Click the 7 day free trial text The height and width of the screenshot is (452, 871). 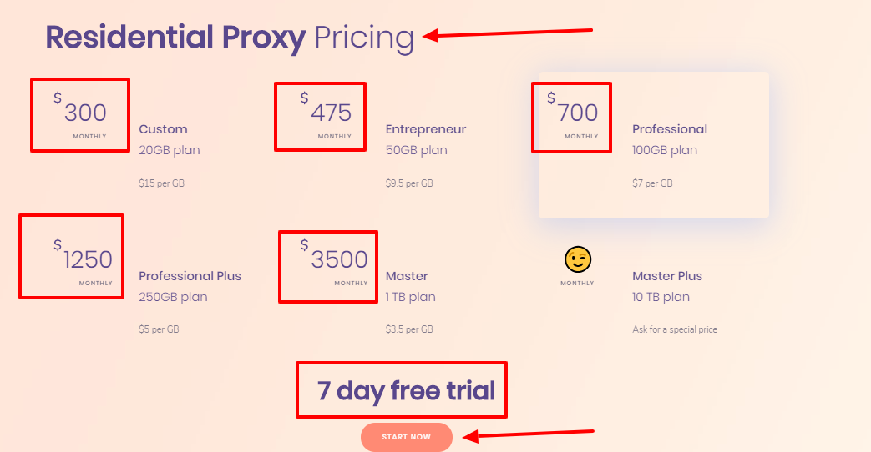pos(406,390)
